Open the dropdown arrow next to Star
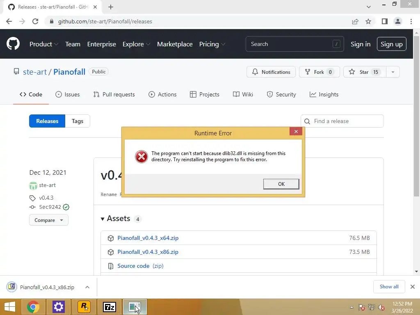The width and height of the screenshot is (420, 315). [x=393, y=72]
